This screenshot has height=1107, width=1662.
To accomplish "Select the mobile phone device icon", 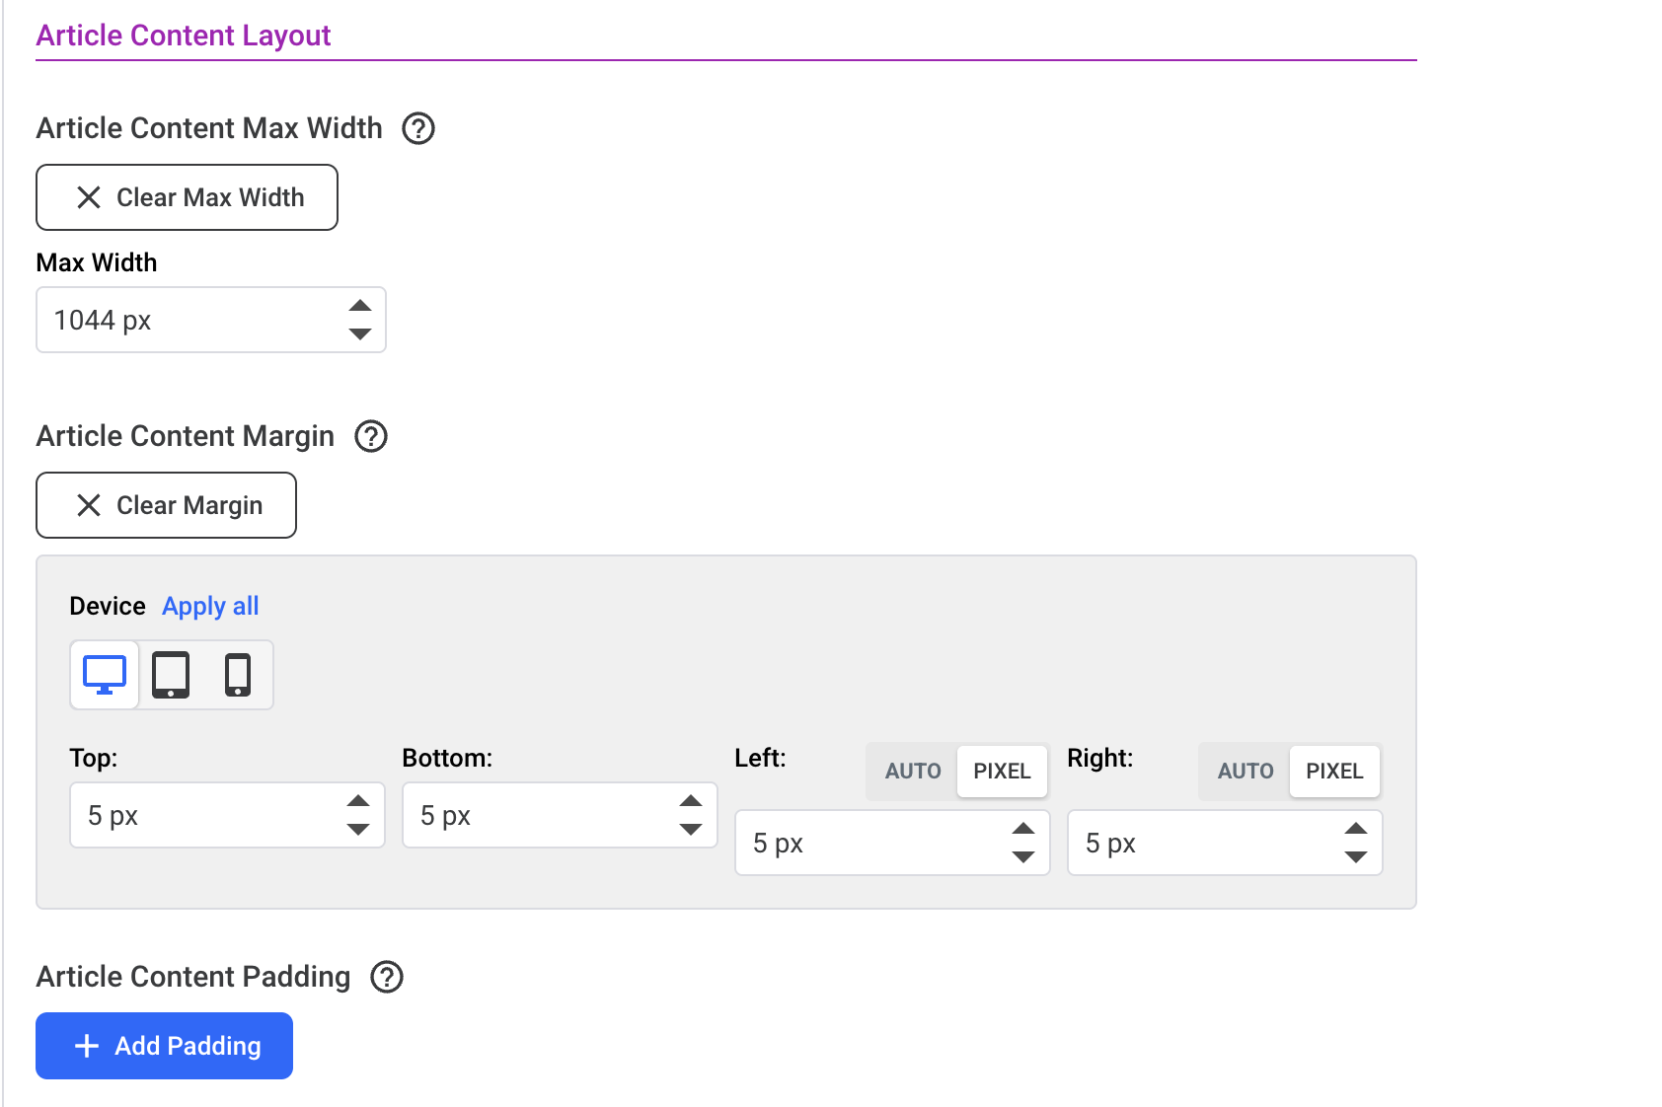I will click(x=238, y=675).
